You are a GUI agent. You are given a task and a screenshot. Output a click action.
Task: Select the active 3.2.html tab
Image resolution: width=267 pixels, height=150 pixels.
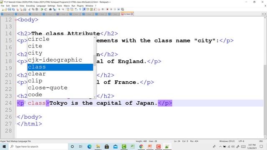(127, 14)
